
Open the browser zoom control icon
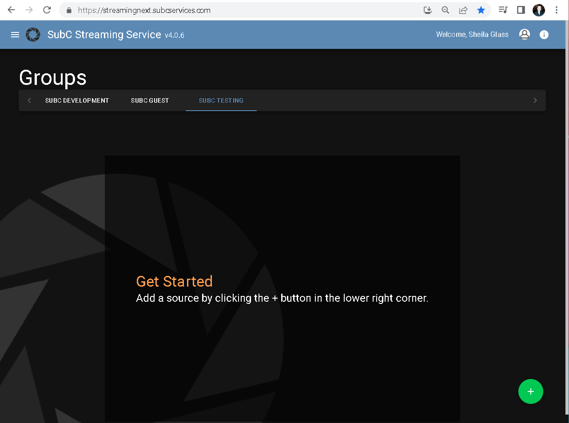445,10
